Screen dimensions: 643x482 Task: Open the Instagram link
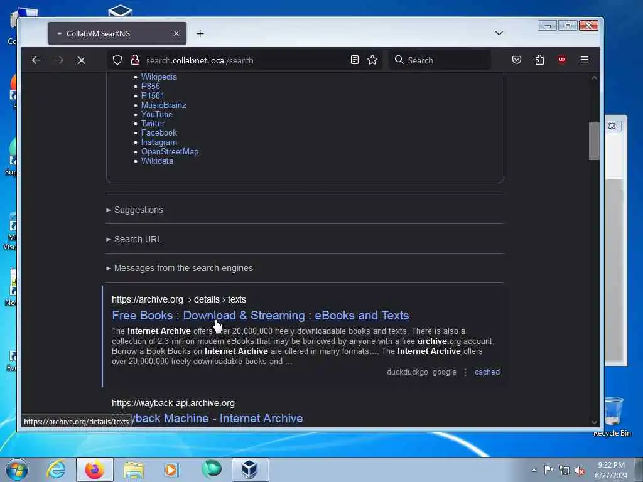(x=159, y=142)
